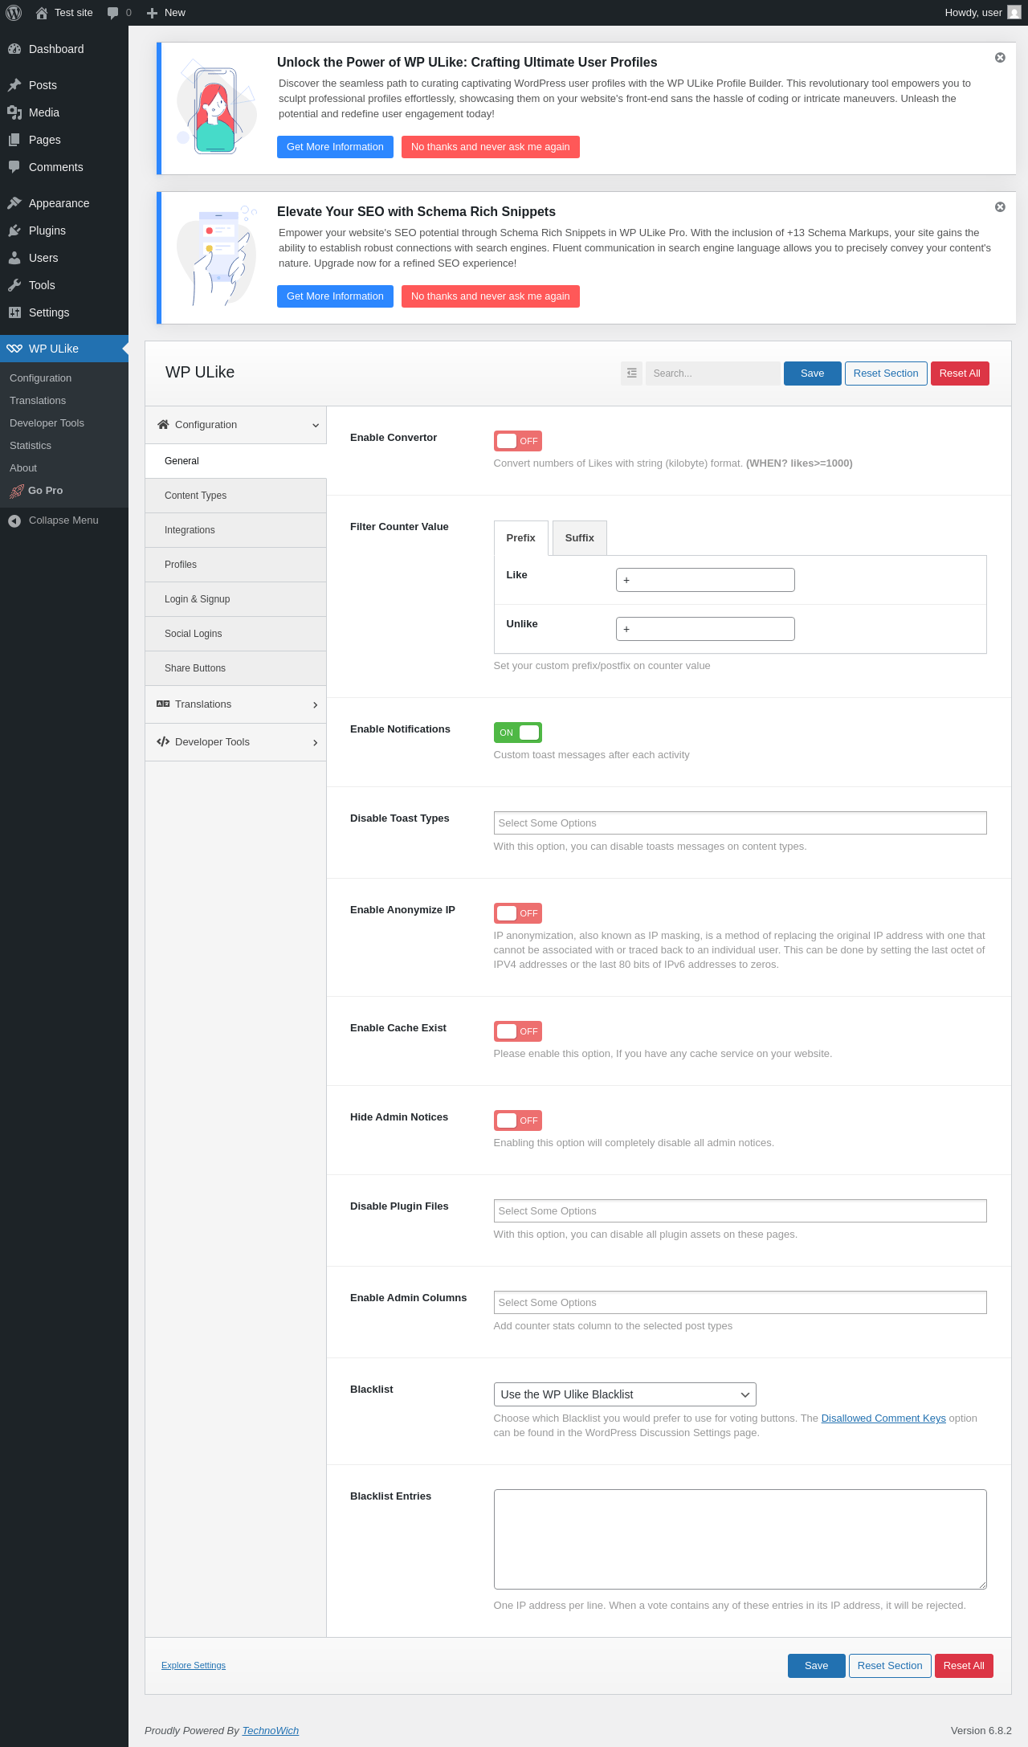
Task: Click the bottom Reset Section button
Action: 890,1666
